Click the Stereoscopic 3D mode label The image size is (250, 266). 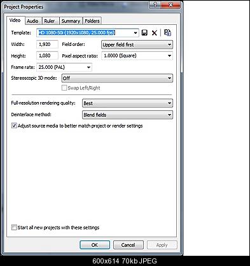34,78
